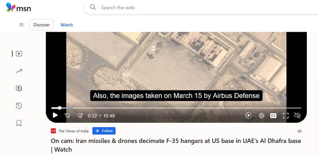Image resolution: width=318 pixels, height=155 pixels.
Task: Focus the Search the web field
Action: click(201, 8)
